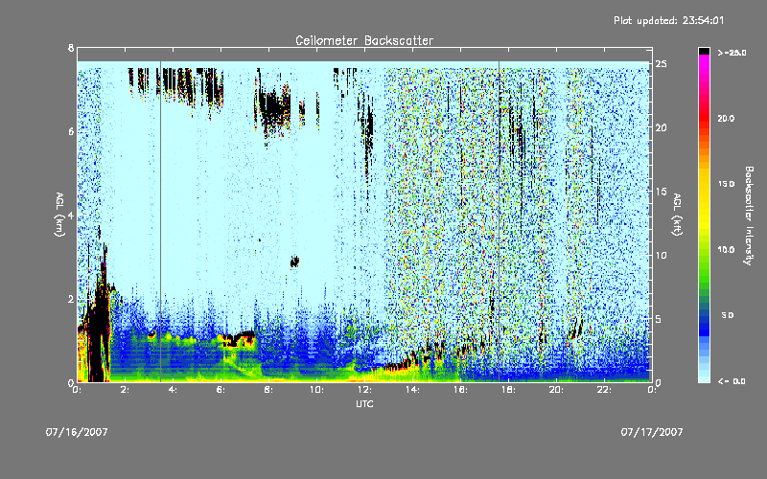Click the "4" tick on km axis
Viewport: 767px width, 479px height.
click(x=71, y=216)
